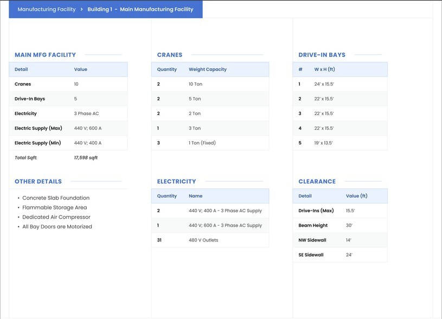The height and width of the screenshot is (319, 442).
Task: Click the Beam Height row in Clearance
Action: (x=339, y=226)
